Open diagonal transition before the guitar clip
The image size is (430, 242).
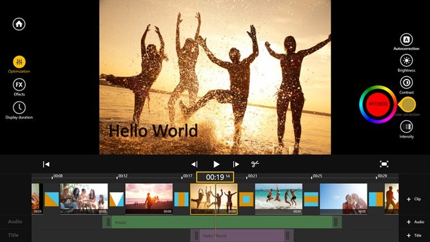click(52, 199)
